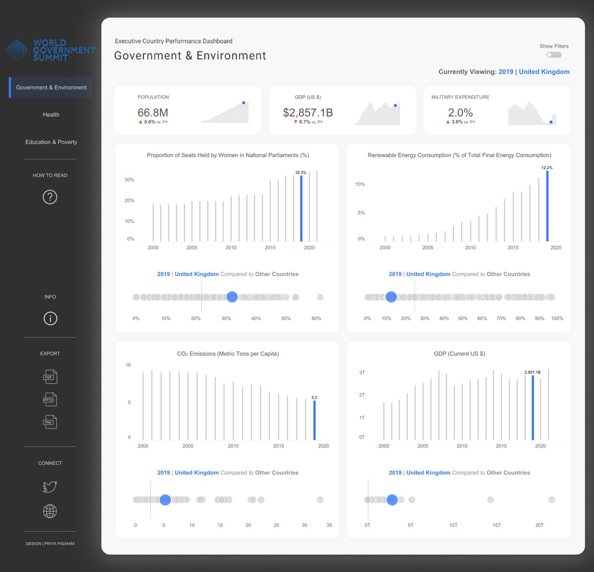Click the DESIGN | PRIYA PADHAM credit
Viewport: 594px width, 572px height.
[50, 543]
